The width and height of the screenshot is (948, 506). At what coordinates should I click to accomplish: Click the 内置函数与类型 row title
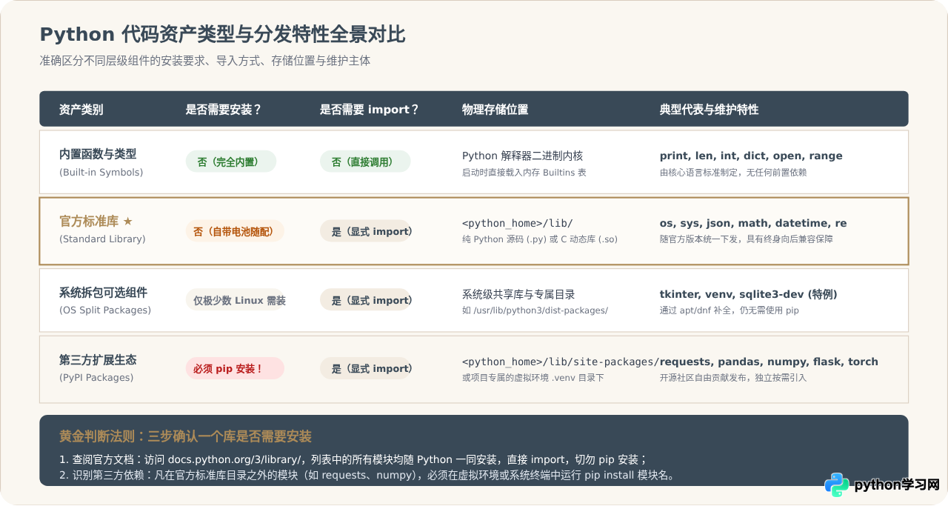[x=98, y=154]
